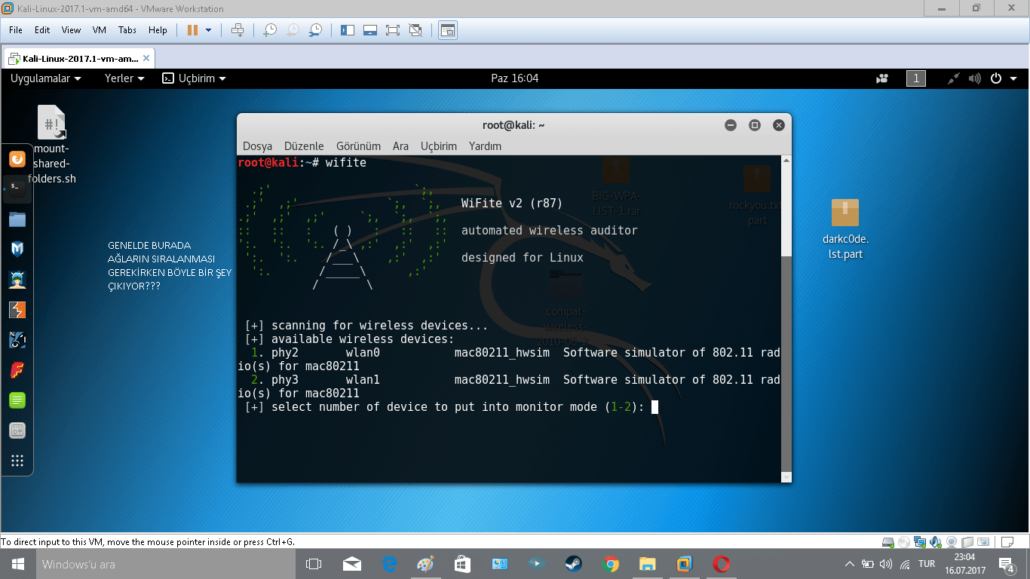
Task: Launch Metasploit from the dock
Action: point(17,250)
